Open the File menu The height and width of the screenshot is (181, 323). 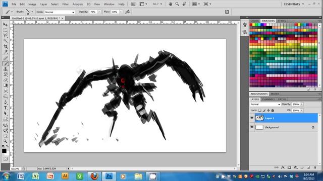[x=14, y=4]
